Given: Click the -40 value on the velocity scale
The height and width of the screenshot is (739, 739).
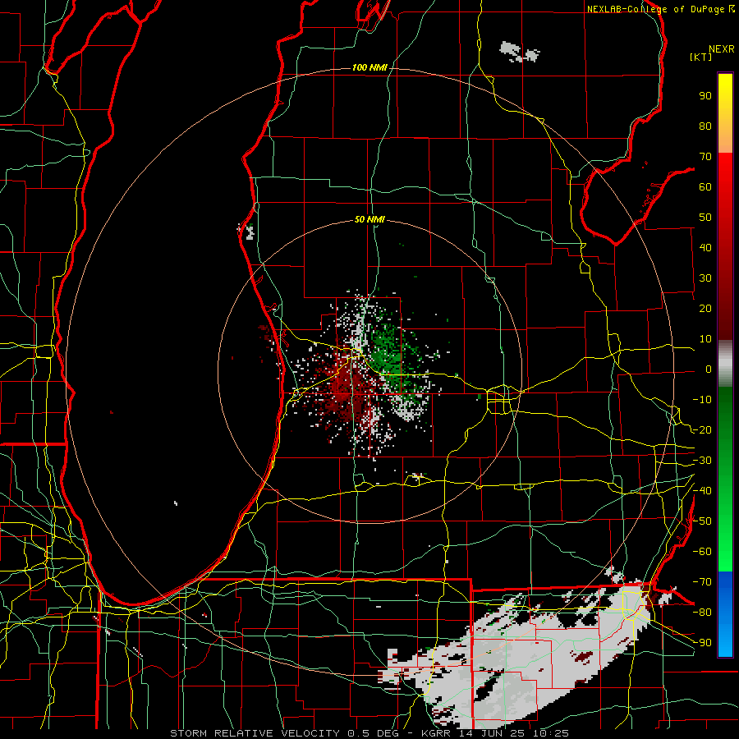Looking at the screenshot, I should tap(702, 491).
